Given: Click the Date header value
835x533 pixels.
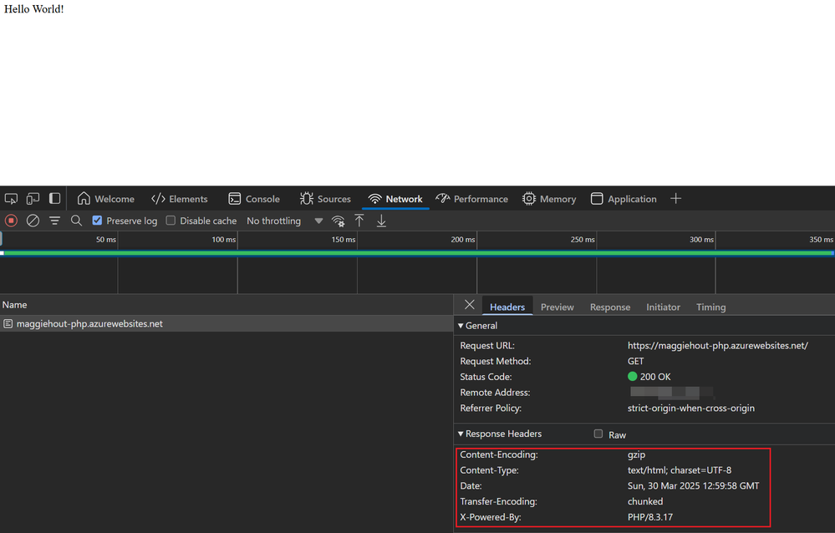Looking at the screenshot, I should click(694, 485).
